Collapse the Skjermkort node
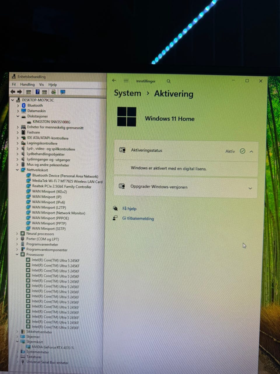Screen dimensions: 280x374 click(x=17, y=341)
